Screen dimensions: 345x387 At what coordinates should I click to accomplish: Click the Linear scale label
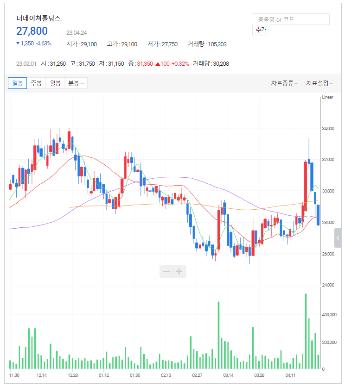pos(327,97)
